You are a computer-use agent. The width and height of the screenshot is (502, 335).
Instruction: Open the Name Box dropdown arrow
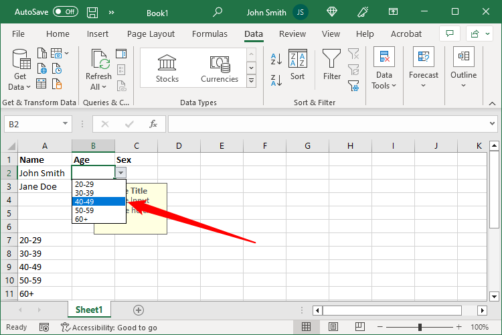pyautogui.click(x=66, y=124)
